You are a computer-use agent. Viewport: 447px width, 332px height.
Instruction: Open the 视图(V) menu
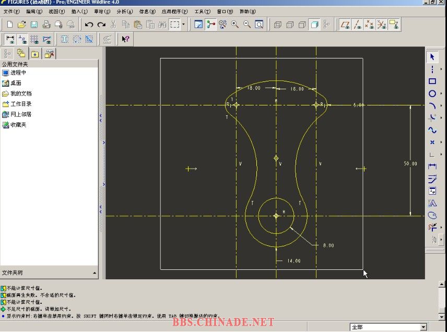(x=57, y=11)
